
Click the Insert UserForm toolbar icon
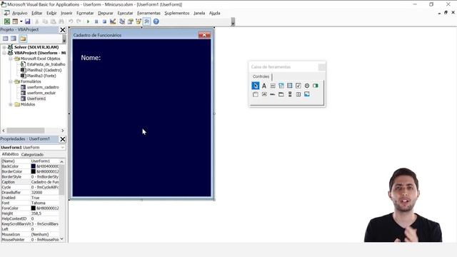pos(15,21)
